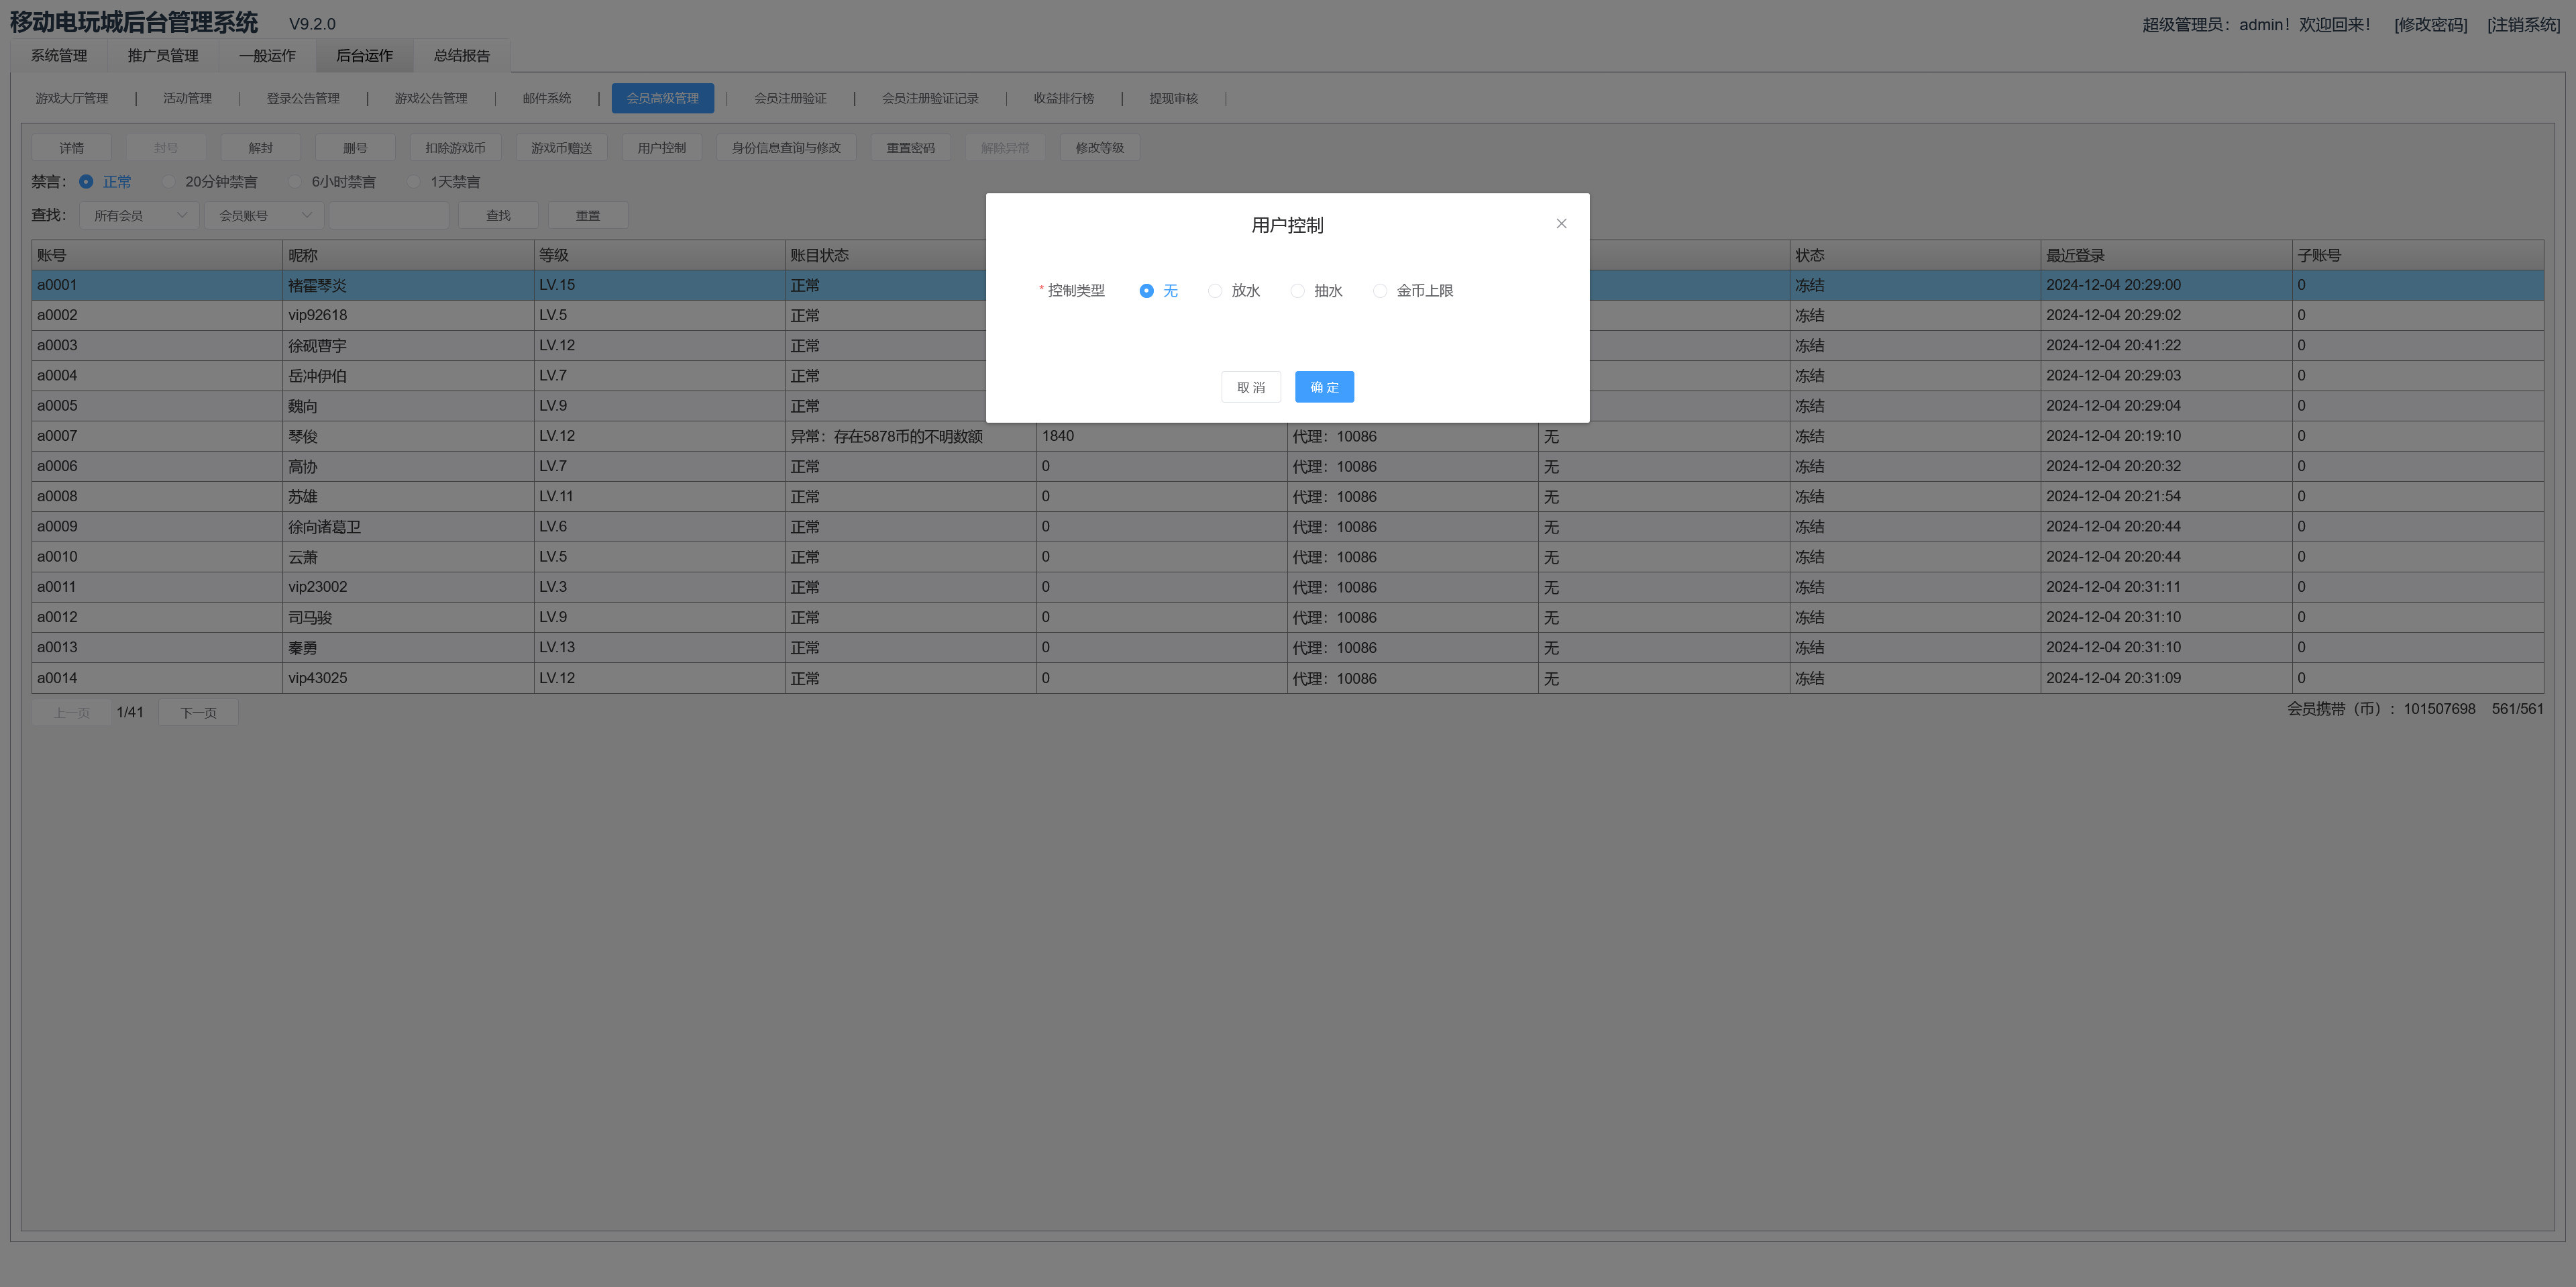Switch to 总结报告 main tab
Image resolution: width=2576 pixels, height=1287 pixels.
click(x=461, y=56)
